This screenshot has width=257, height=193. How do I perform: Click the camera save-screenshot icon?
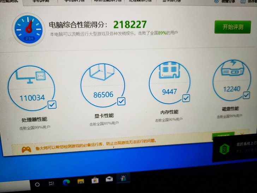click(243, 1)
